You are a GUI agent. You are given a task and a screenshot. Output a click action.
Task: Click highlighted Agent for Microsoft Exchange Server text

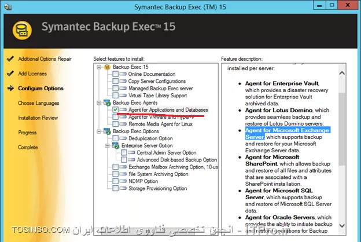point(288,133)
